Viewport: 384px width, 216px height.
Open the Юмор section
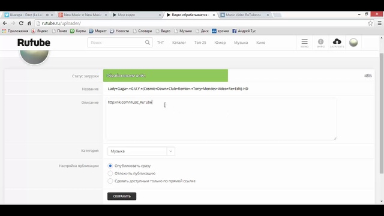[x=220, y=43]
